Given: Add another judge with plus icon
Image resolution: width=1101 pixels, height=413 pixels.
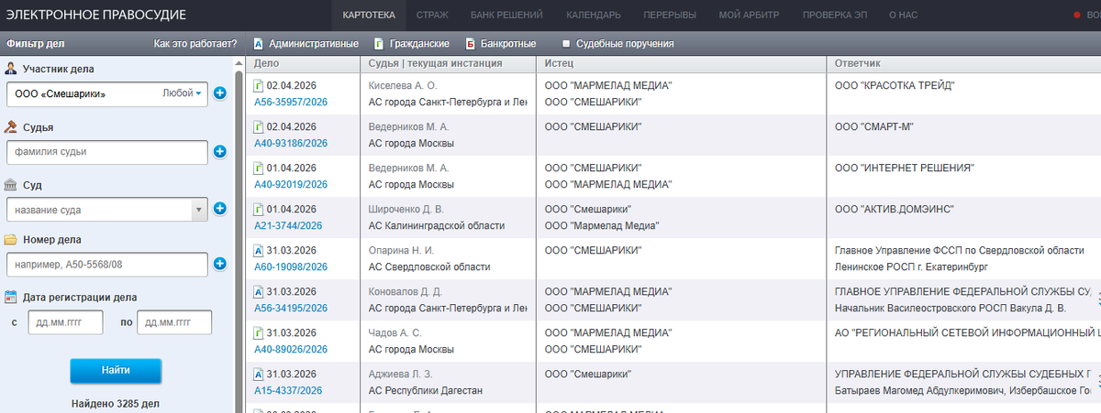Looking at the screenshot, I should pos(219,152).
